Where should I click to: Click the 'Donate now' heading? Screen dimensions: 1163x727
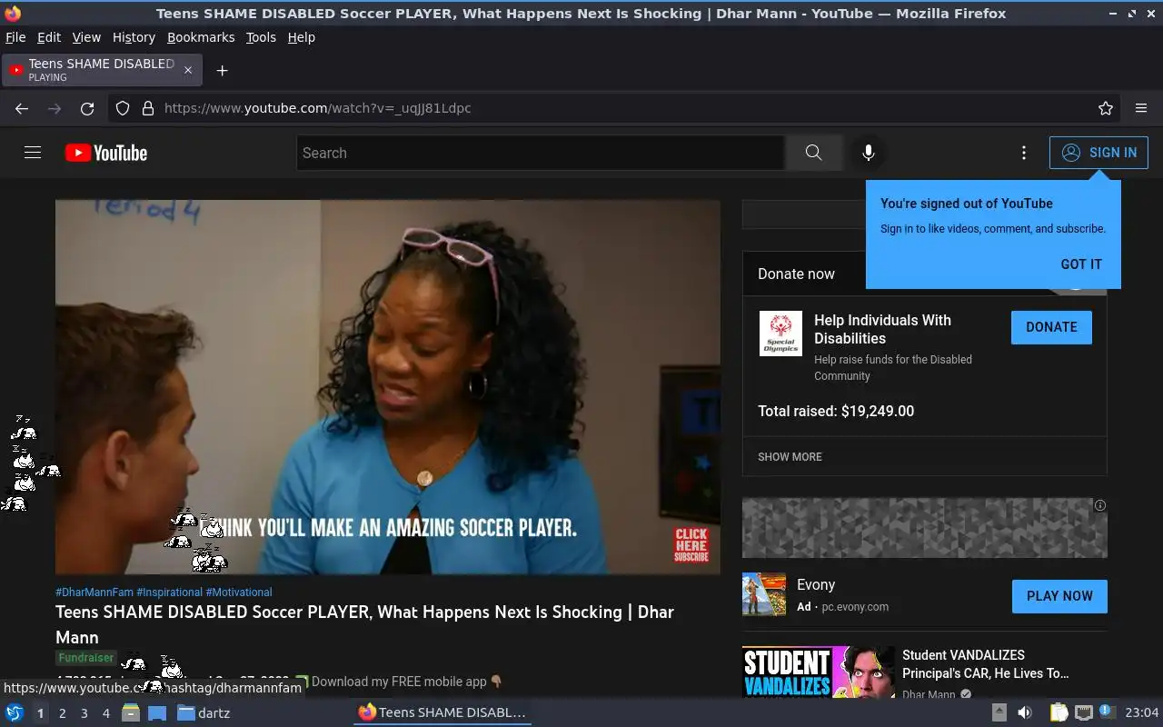coord(796,274)
